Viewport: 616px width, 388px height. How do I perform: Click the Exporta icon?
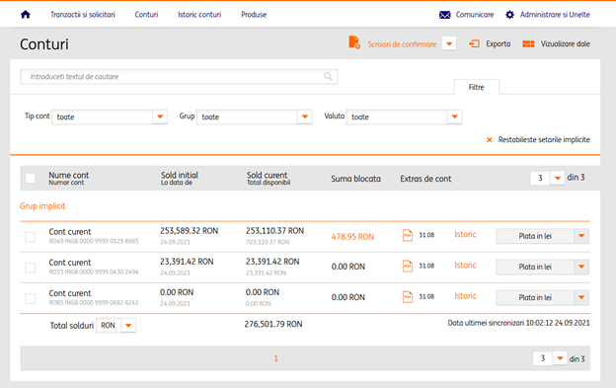(474, 43)
